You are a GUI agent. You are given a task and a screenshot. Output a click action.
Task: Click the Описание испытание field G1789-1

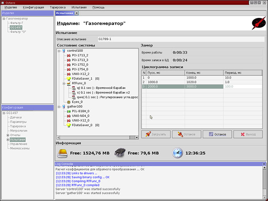[181, 39]
